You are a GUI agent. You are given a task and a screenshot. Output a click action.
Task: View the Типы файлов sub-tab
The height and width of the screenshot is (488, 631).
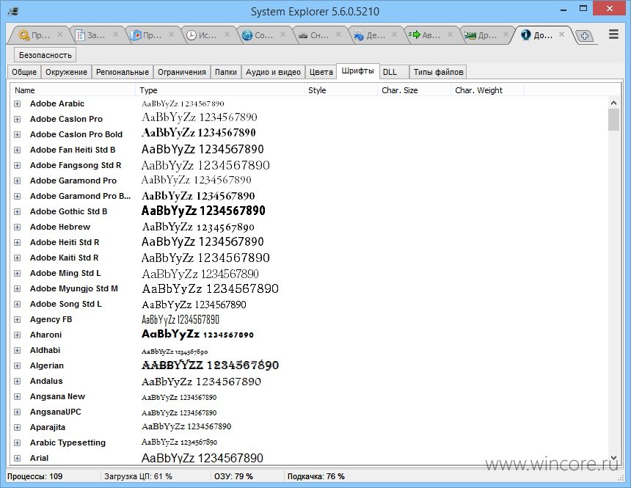pos(439,72)
